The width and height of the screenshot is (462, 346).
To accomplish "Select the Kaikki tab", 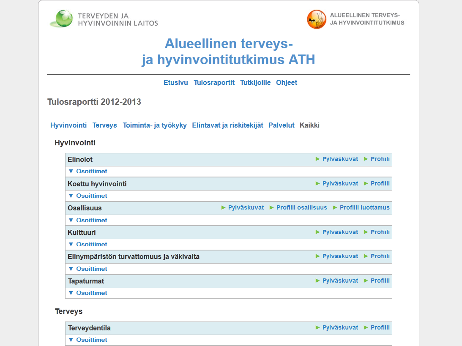I will click(309, 125).
